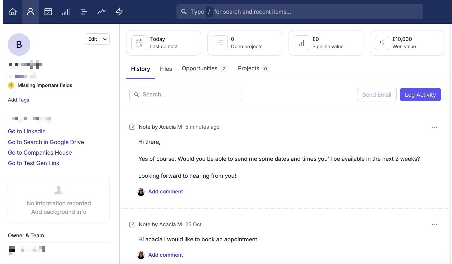The image size is (452, 264).
Task: Click the £10,000 Won value text
Action: pyautogui.click(x=402, y=39)
